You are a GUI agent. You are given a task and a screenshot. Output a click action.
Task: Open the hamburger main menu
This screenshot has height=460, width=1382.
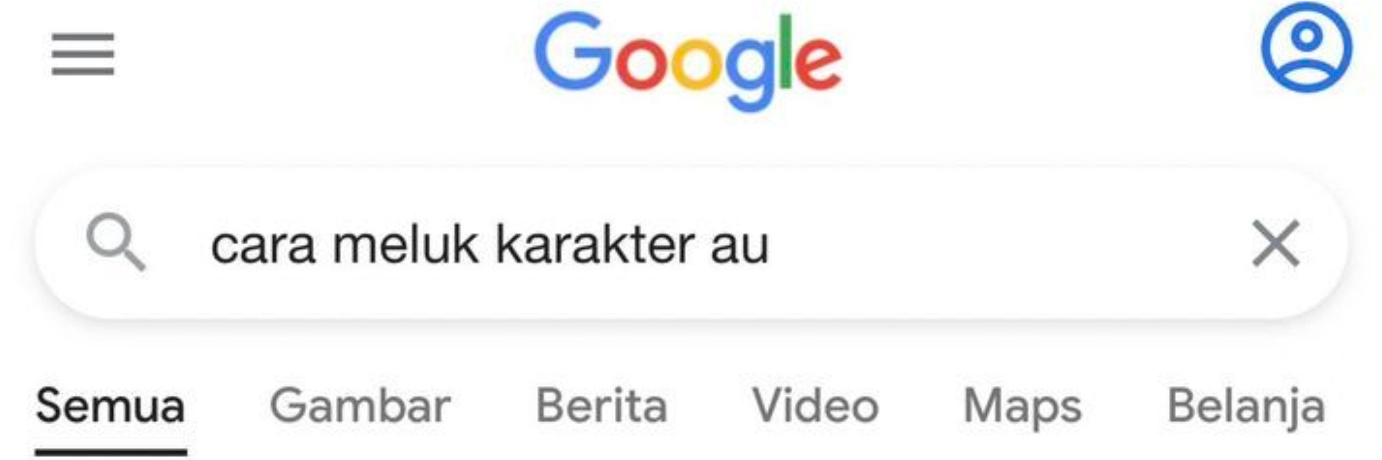coord(82,54)
